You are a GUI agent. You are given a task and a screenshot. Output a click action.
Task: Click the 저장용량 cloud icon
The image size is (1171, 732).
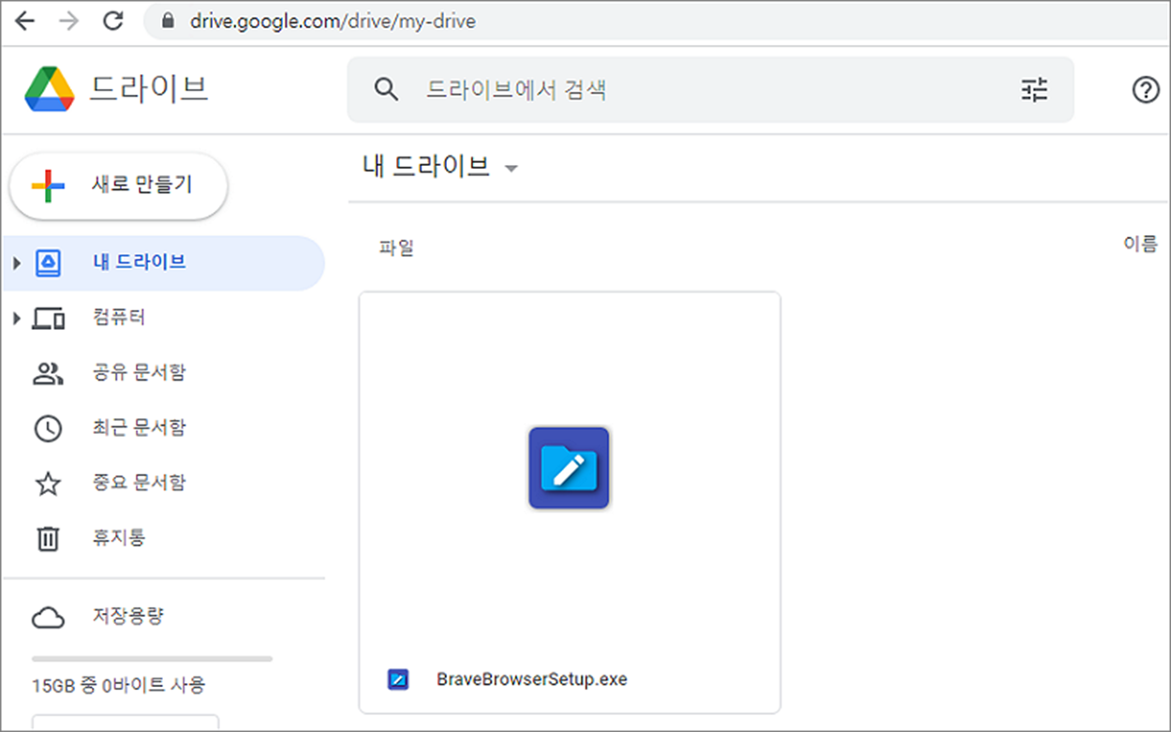[x=48, y=618]
